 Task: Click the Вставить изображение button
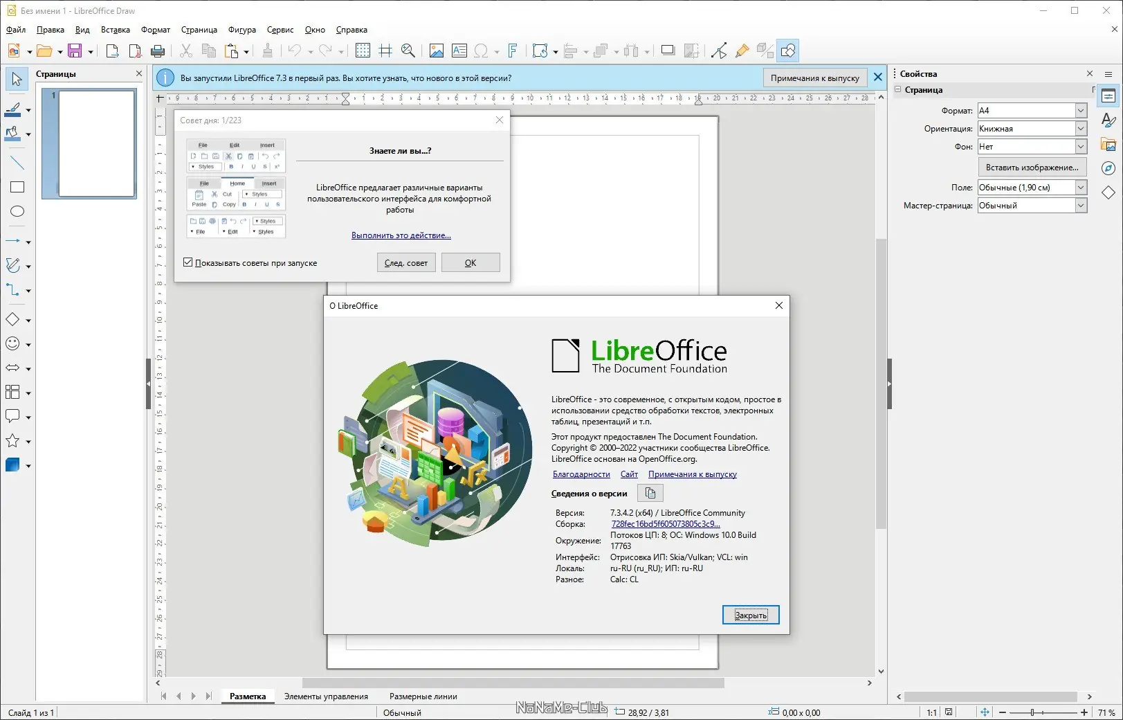click(x=1032, y=167)
